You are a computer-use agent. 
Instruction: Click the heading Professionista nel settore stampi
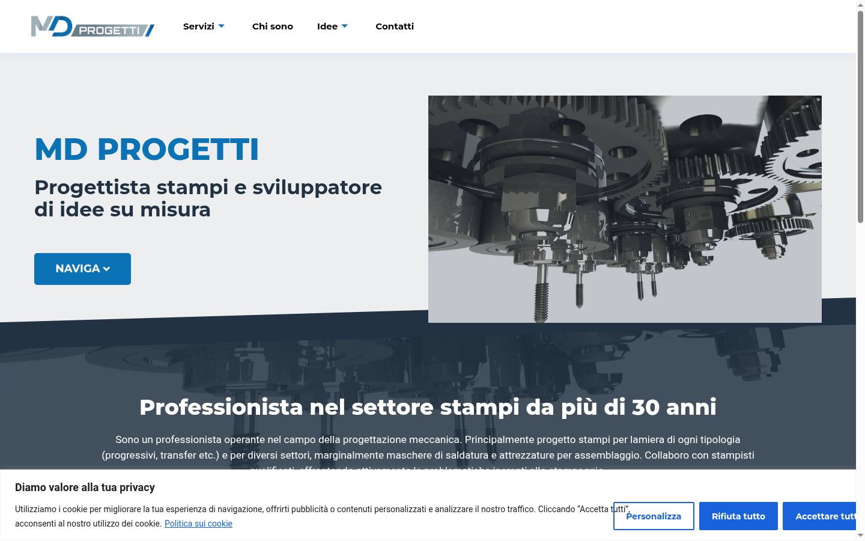(428, 407)
